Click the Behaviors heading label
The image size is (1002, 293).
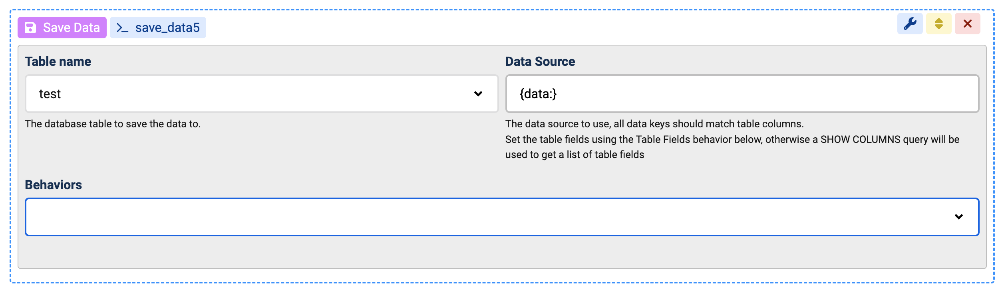point(53,185)
